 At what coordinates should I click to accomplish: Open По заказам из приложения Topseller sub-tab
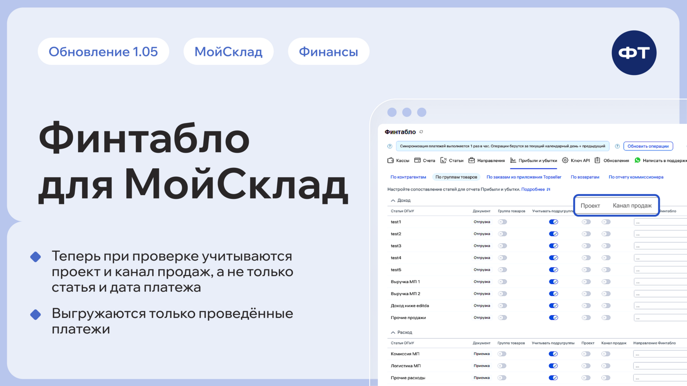[x=524, y=177]
